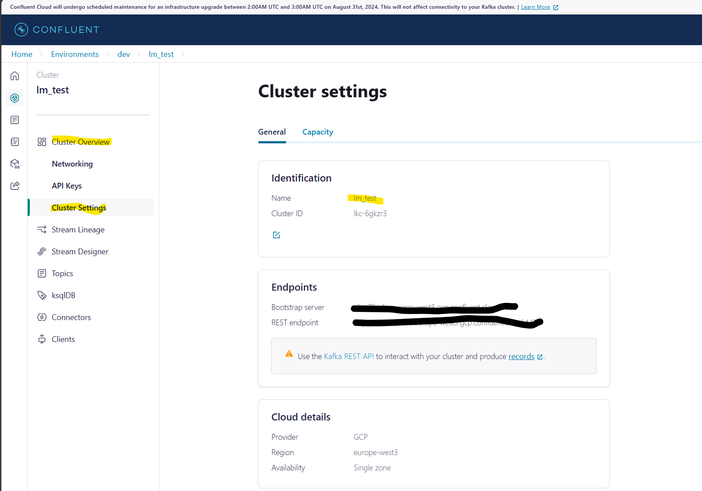This screenshot has width=702, height=491.
Task: Switch to the Capacity tab
Action: 318,132
